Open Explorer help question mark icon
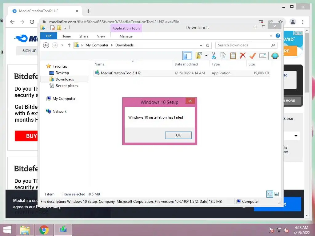 pos(278,36)
